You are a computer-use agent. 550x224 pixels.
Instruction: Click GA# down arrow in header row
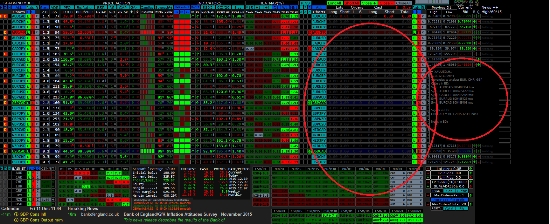point(137,12)
